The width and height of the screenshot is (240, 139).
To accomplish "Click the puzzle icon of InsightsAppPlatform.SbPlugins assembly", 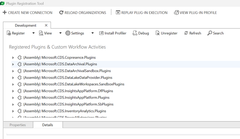I will (19, 104).
